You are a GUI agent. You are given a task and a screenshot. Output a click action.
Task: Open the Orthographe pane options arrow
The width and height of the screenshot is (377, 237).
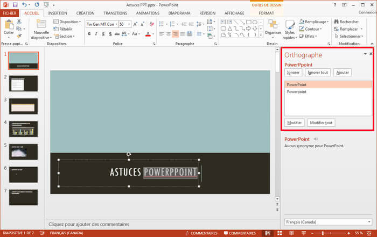(365, 54)
